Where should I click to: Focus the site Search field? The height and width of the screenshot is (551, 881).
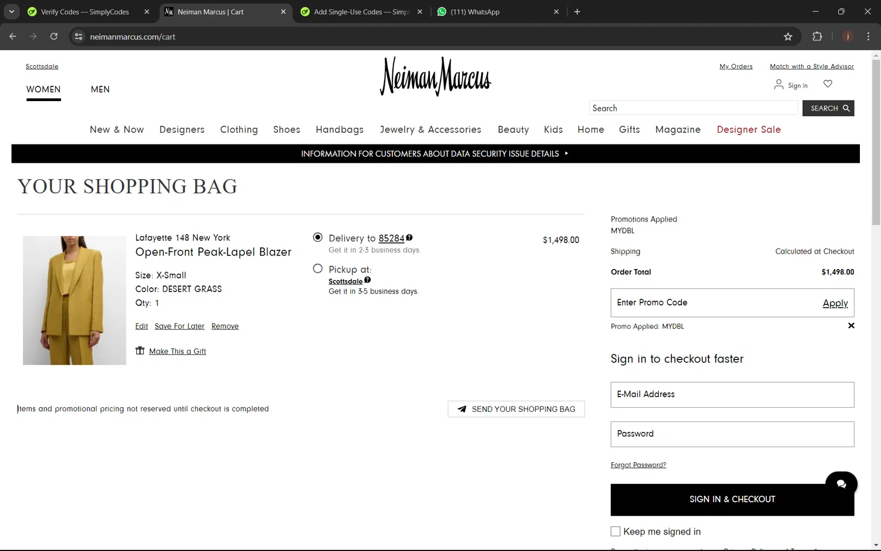tap(694, 108)
